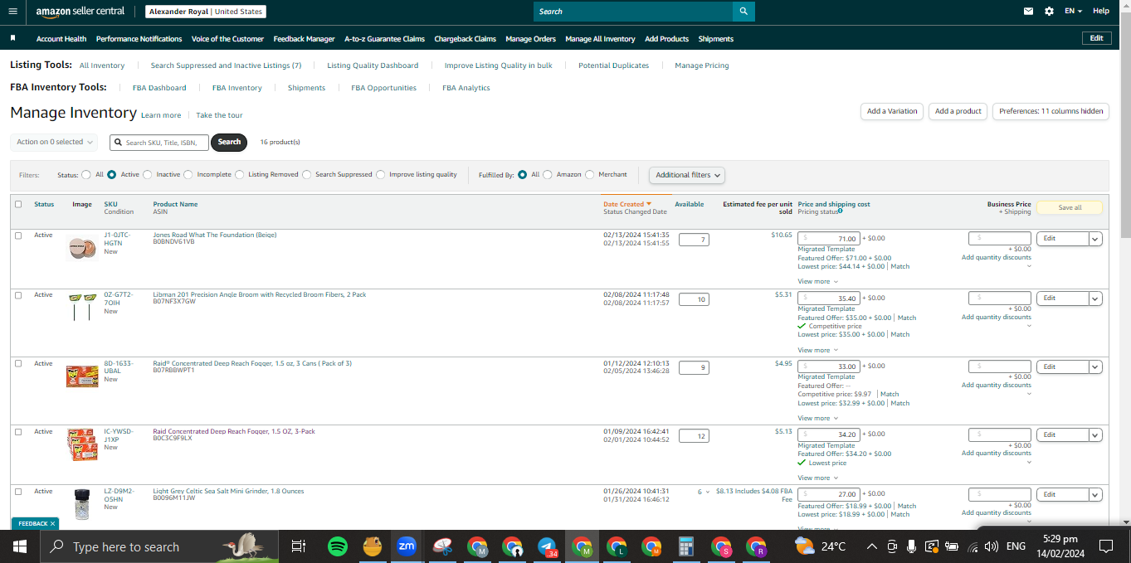Click the Jones Road foundation product thumbnail
This screenshot has width=1131, height=563.
coord(82,247)
